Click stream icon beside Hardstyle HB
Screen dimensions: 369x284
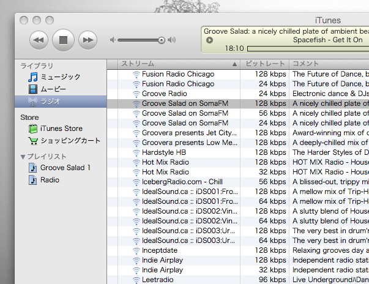(x=136, y=153)
